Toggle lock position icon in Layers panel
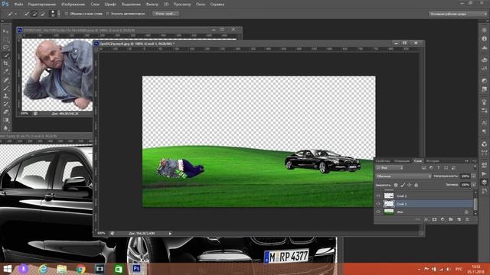Viewport: 490px width, 275px height. point(410,185)
